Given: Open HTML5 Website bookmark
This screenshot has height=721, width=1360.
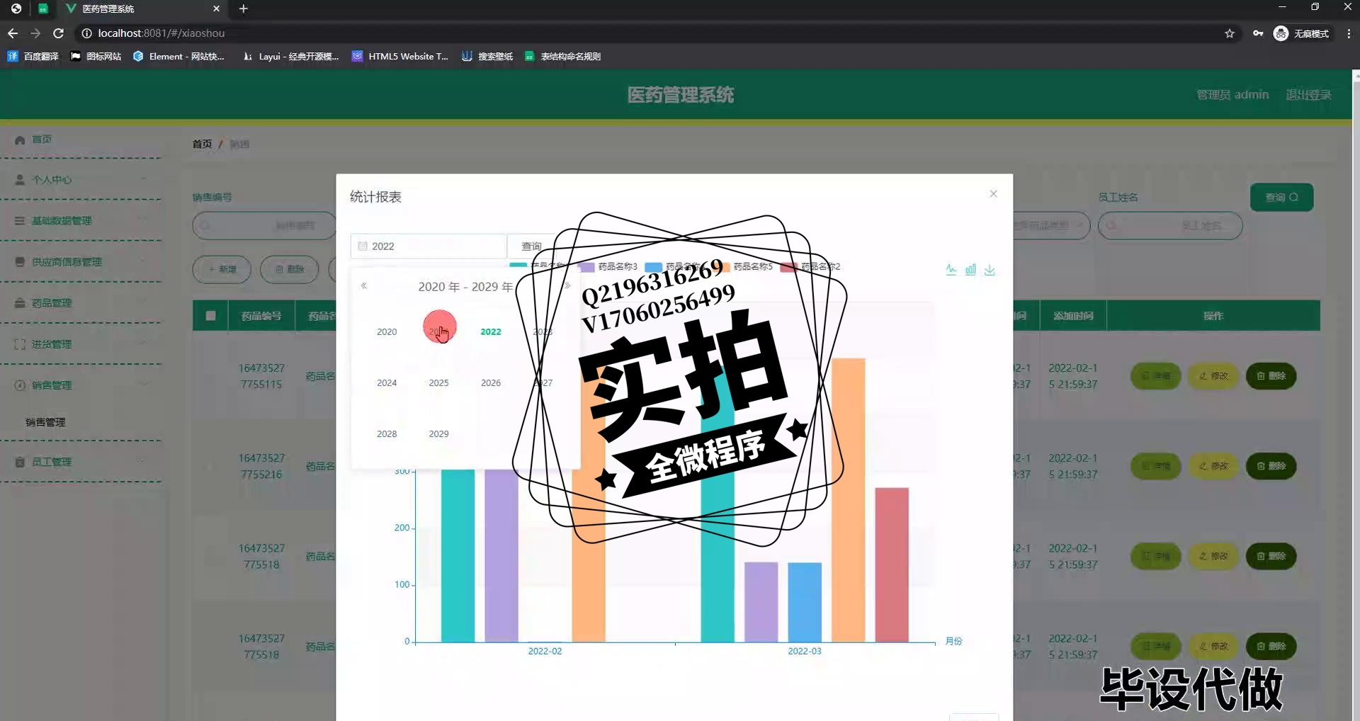Looking at the screenshot, I should coord(400,57).
